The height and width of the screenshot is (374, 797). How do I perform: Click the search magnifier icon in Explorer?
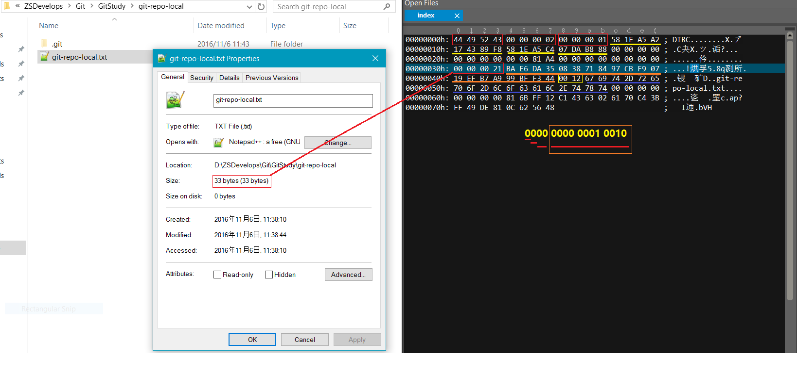(x=387, y=6)
